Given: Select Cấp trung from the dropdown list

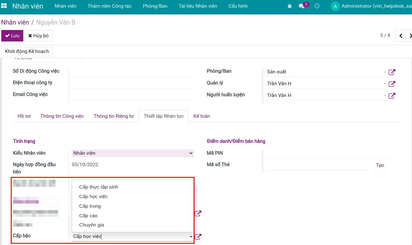Looking at the screenshot, I should 90,206.
